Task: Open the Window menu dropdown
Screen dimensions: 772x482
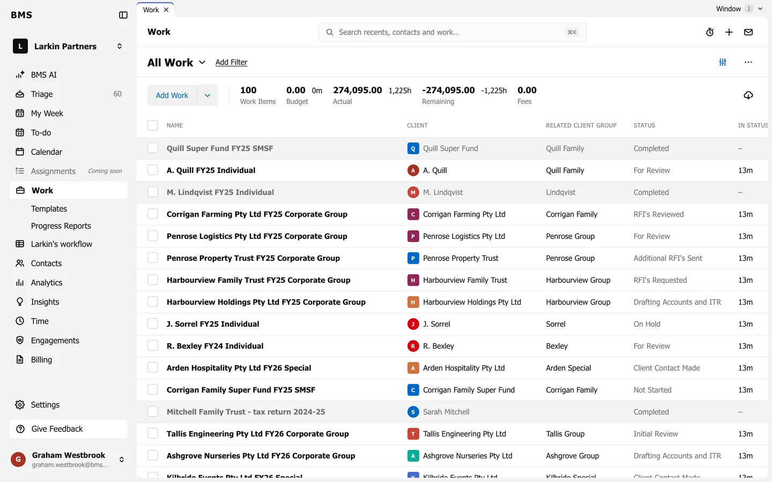Action: 739,9
